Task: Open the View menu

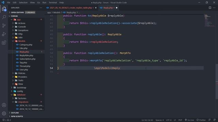Action: (x=32, y=2)
